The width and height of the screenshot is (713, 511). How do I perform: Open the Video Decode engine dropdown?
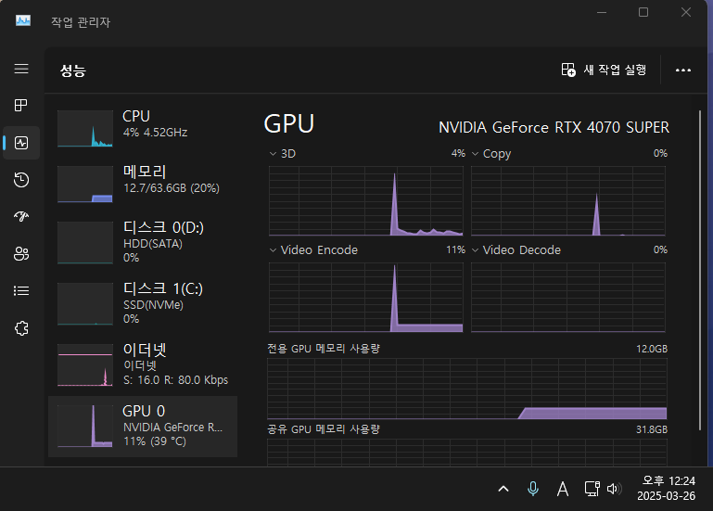(476, 250)
